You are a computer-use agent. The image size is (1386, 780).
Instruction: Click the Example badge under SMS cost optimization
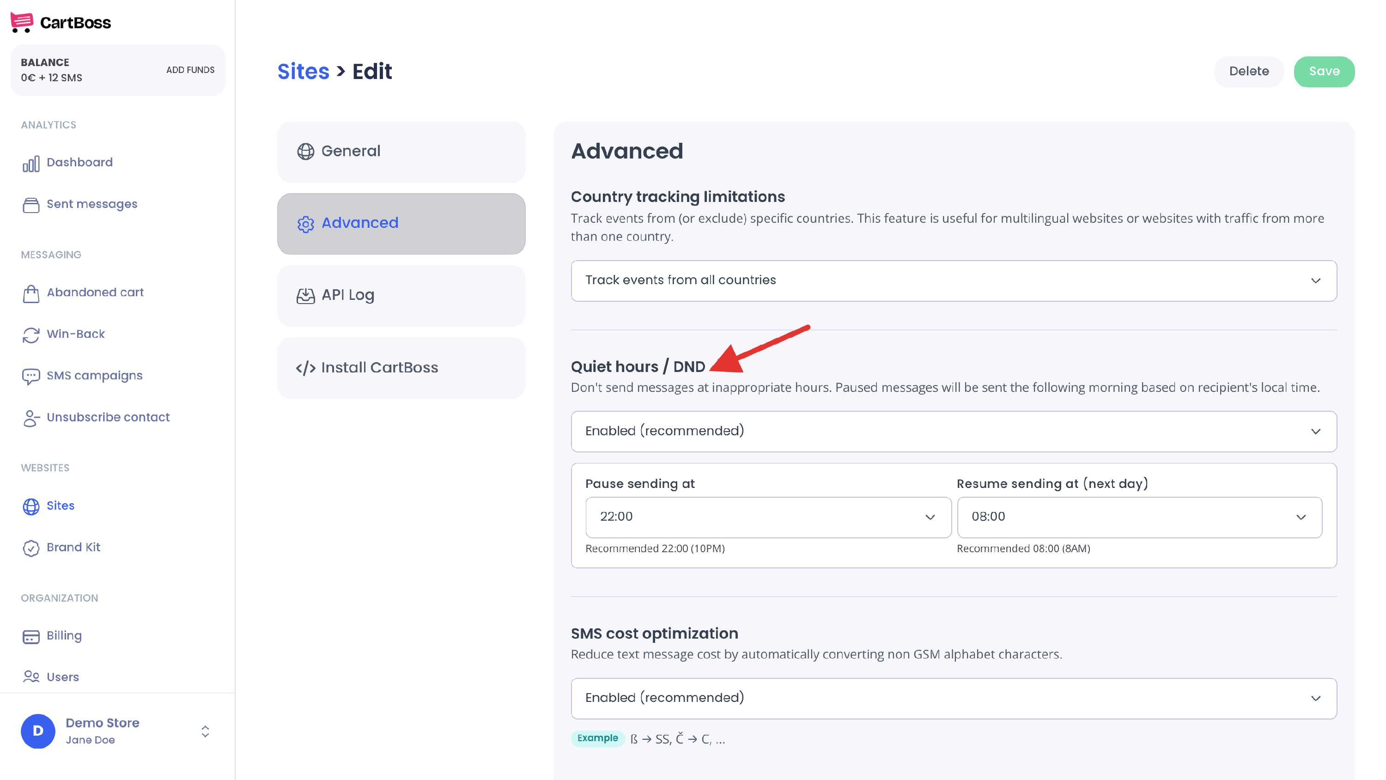click(597, 738)
